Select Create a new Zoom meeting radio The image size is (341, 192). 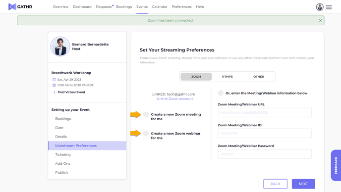[x=146, y=114]
